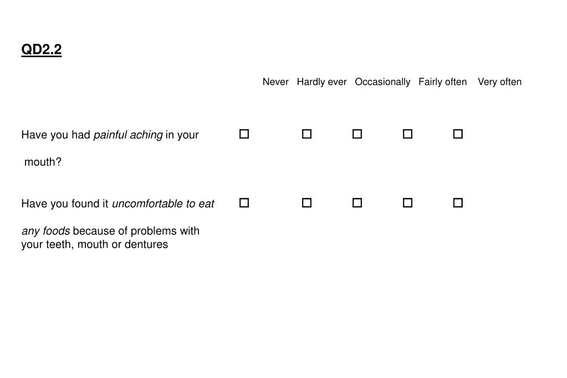567x378 pixels.
Task: Click the word 'mouth?' below first question
Action: point(43,162)
